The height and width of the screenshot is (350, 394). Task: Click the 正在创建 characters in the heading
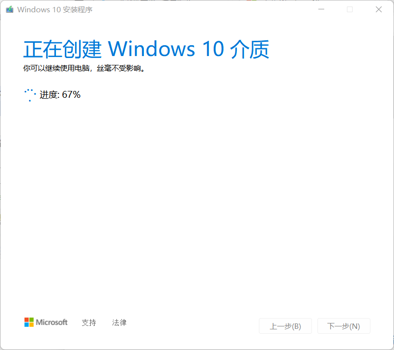tap(62, 49)
